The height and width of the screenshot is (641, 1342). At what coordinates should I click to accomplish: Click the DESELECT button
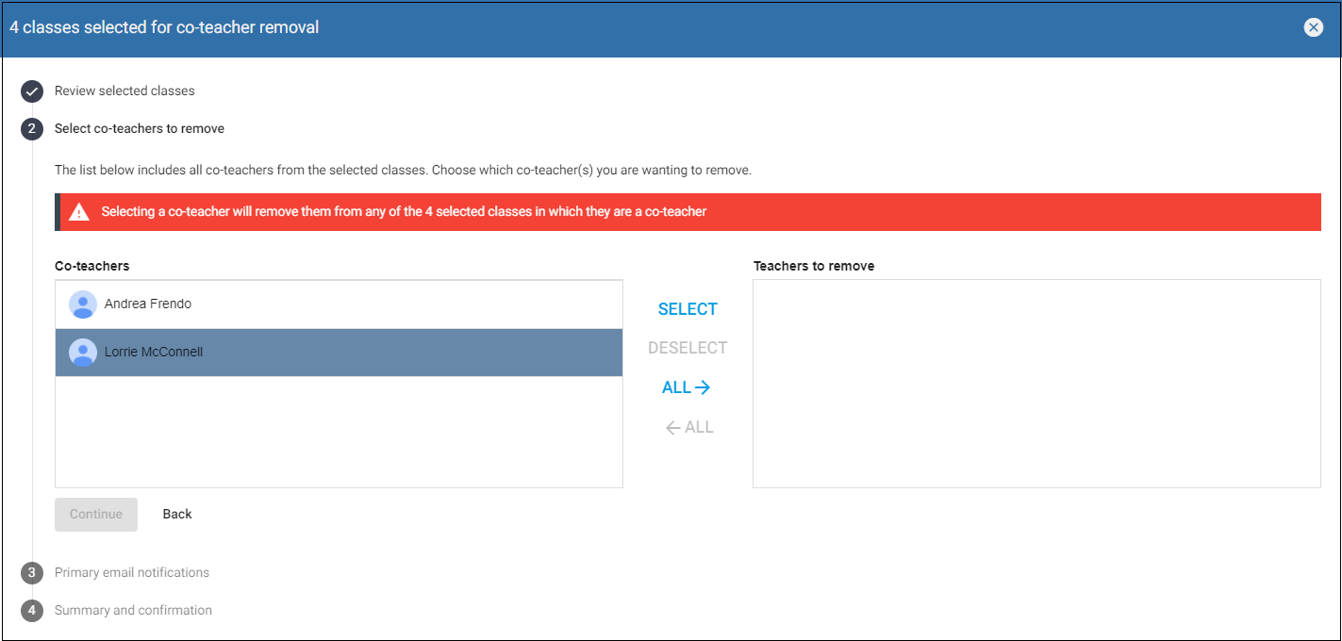point(688,348)
